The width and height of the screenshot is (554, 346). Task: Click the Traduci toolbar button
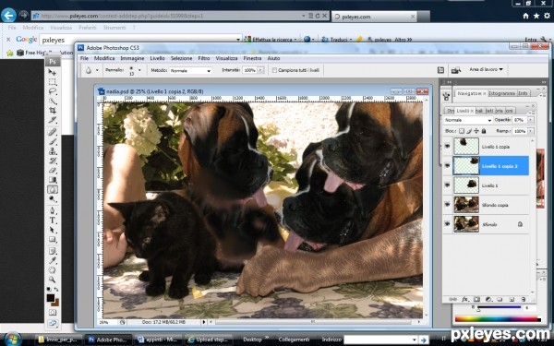(336, 39)
